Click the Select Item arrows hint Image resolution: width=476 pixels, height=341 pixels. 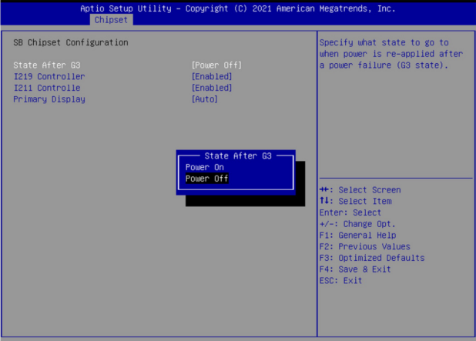(354, 201)
